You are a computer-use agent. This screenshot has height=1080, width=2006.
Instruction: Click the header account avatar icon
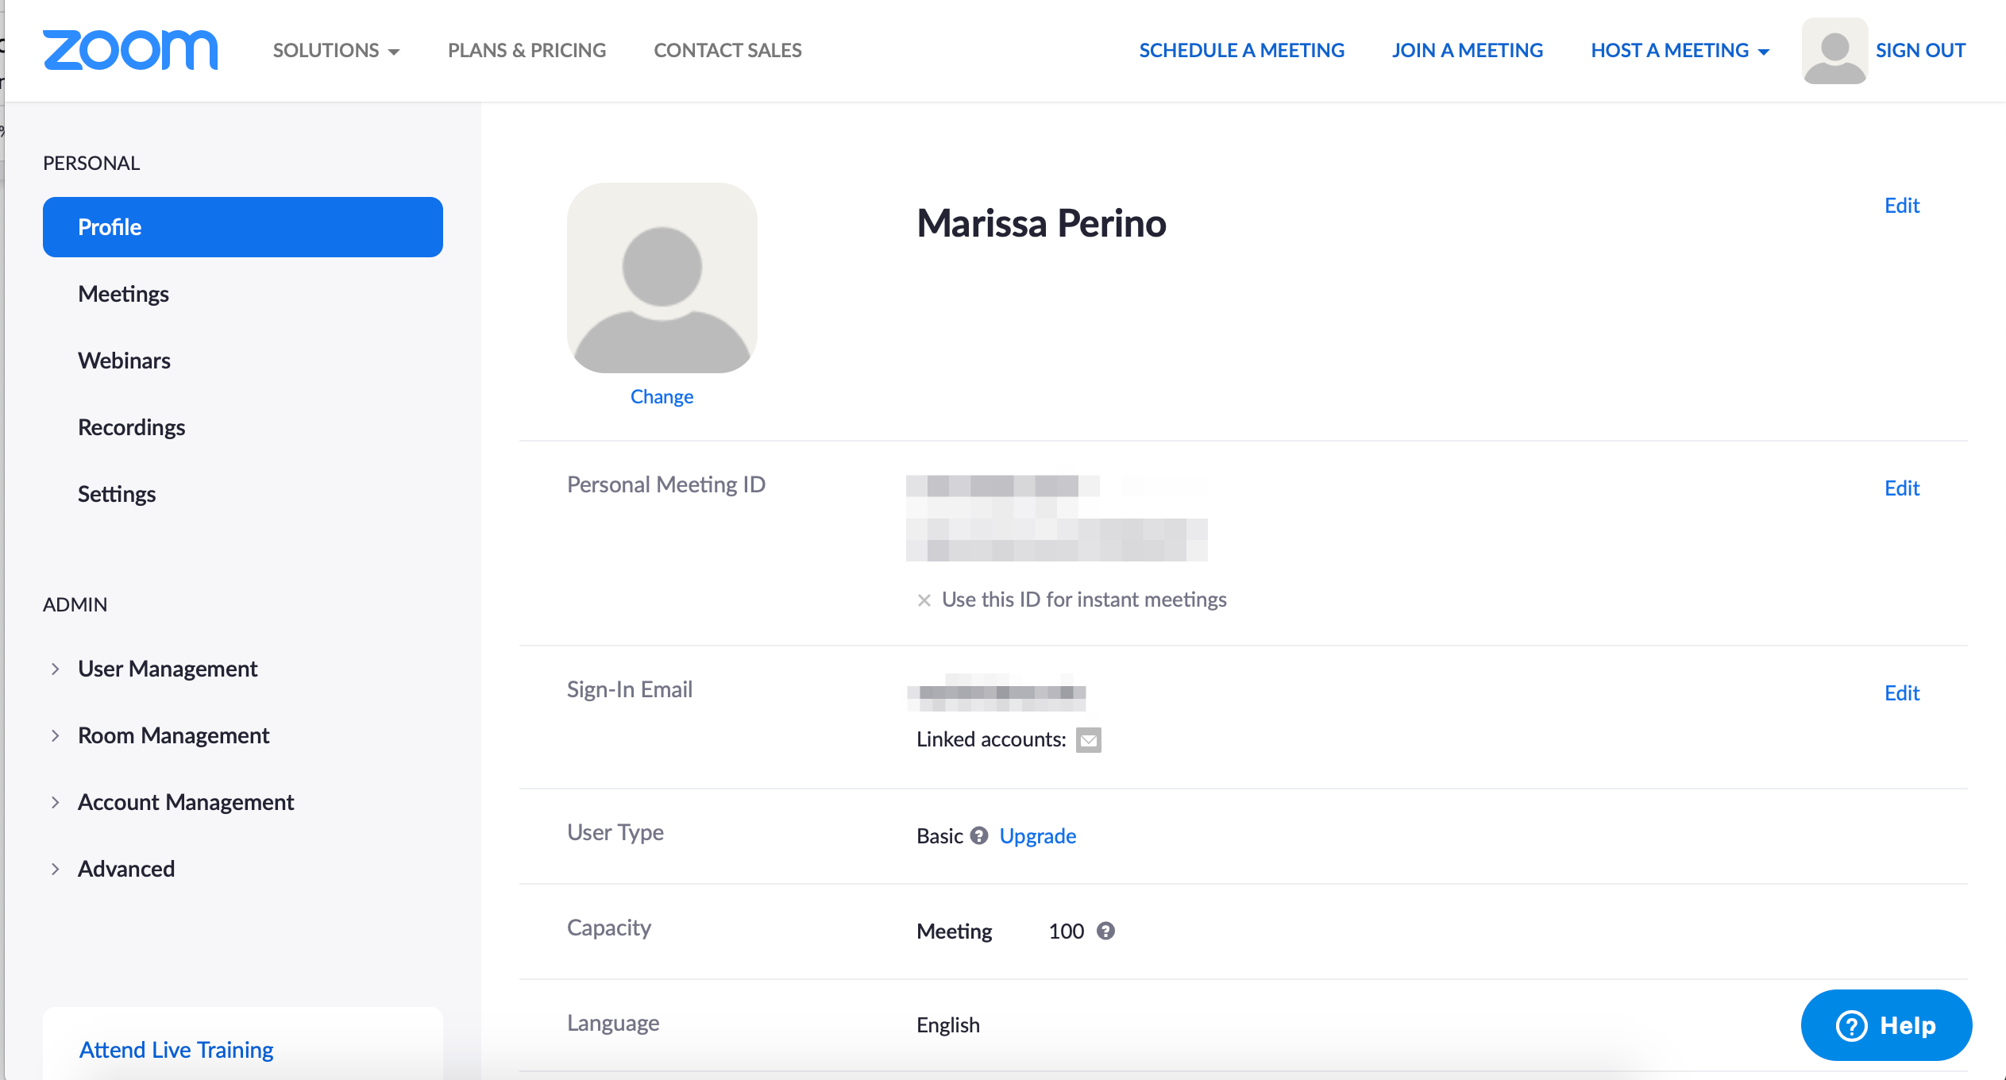pos(1834,51)
